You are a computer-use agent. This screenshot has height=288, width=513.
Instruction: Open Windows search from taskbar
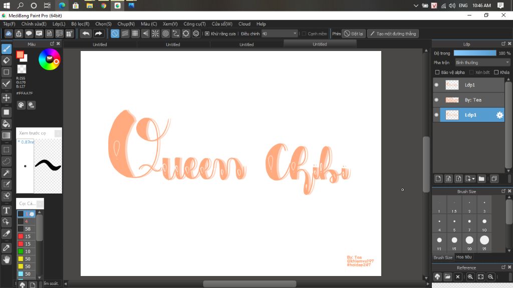pyautogui.click(x=20, y=5)
